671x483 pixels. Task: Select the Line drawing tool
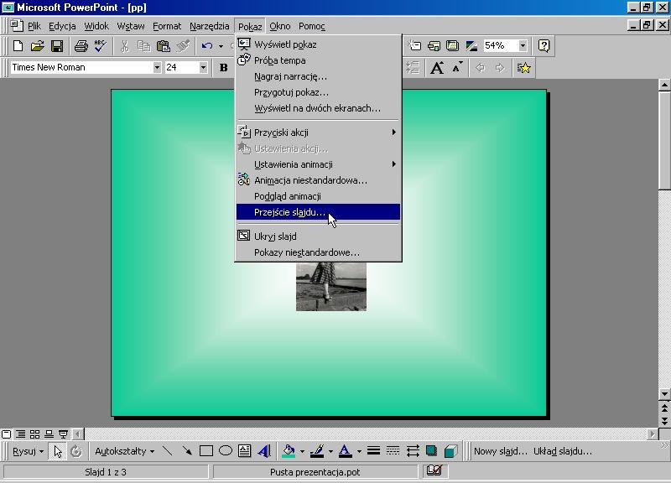(167, 451)
